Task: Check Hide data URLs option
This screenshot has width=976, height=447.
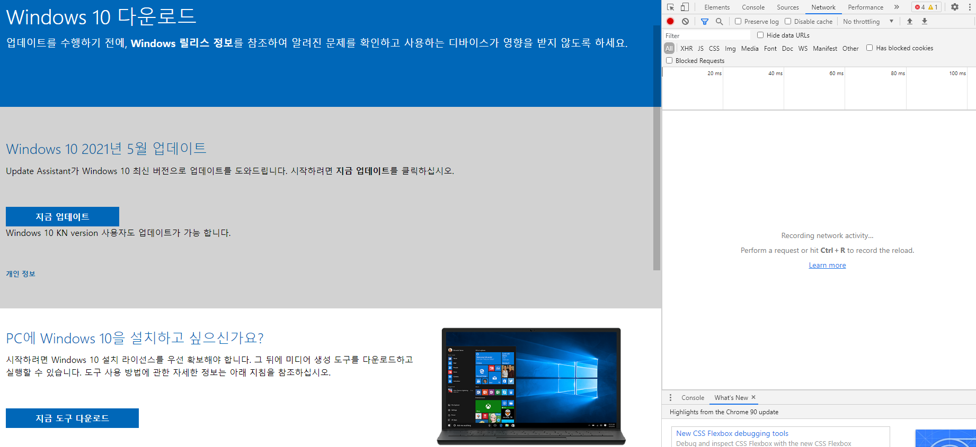Action: click(x=760, y=35)
